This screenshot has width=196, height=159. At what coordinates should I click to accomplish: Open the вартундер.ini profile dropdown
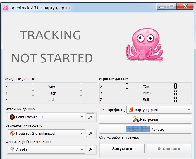point(159,110)
